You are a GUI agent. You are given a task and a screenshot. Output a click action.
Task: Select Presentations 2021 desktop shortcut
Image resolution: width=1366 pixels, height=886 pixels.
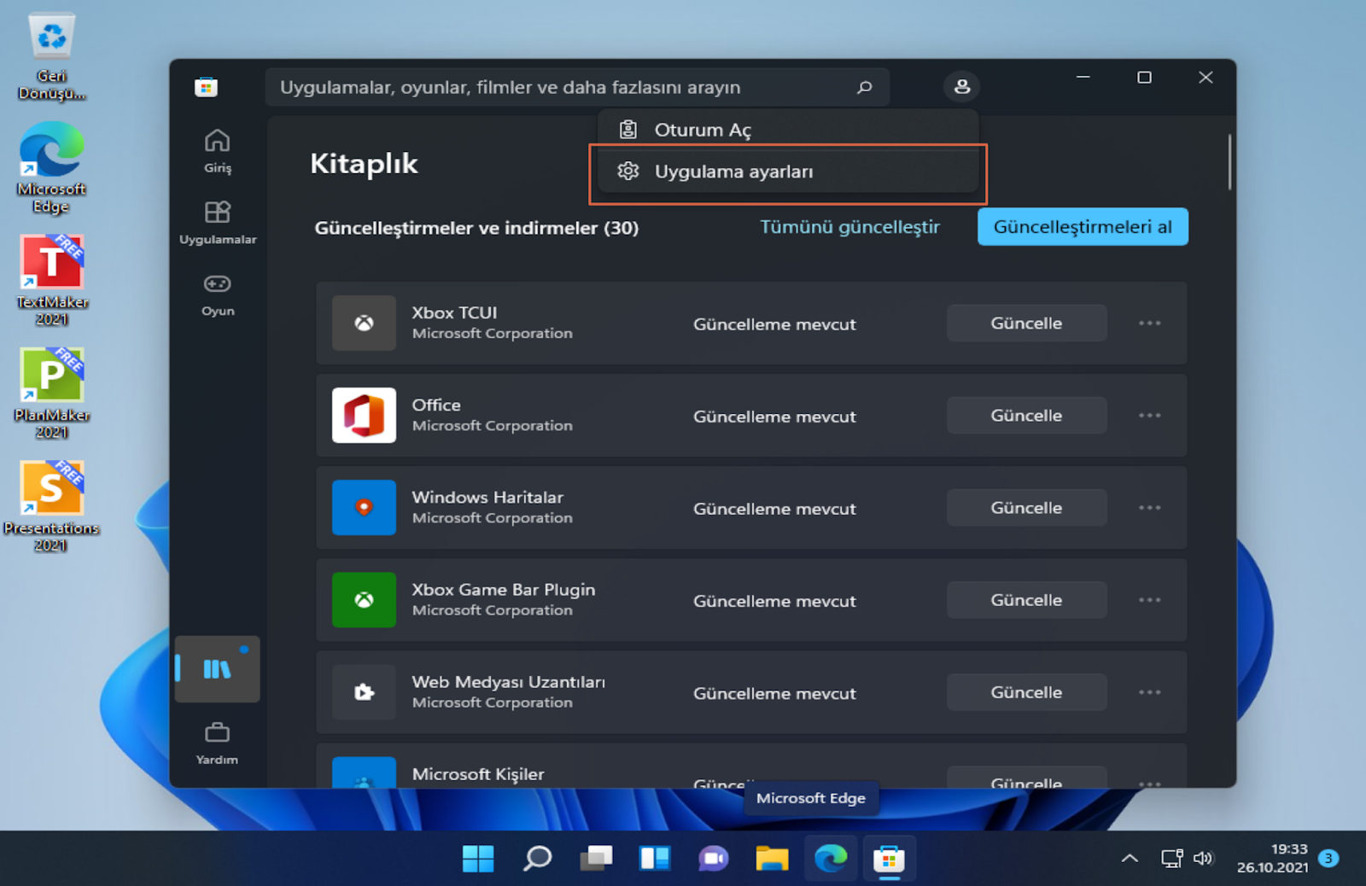point(51,507)
